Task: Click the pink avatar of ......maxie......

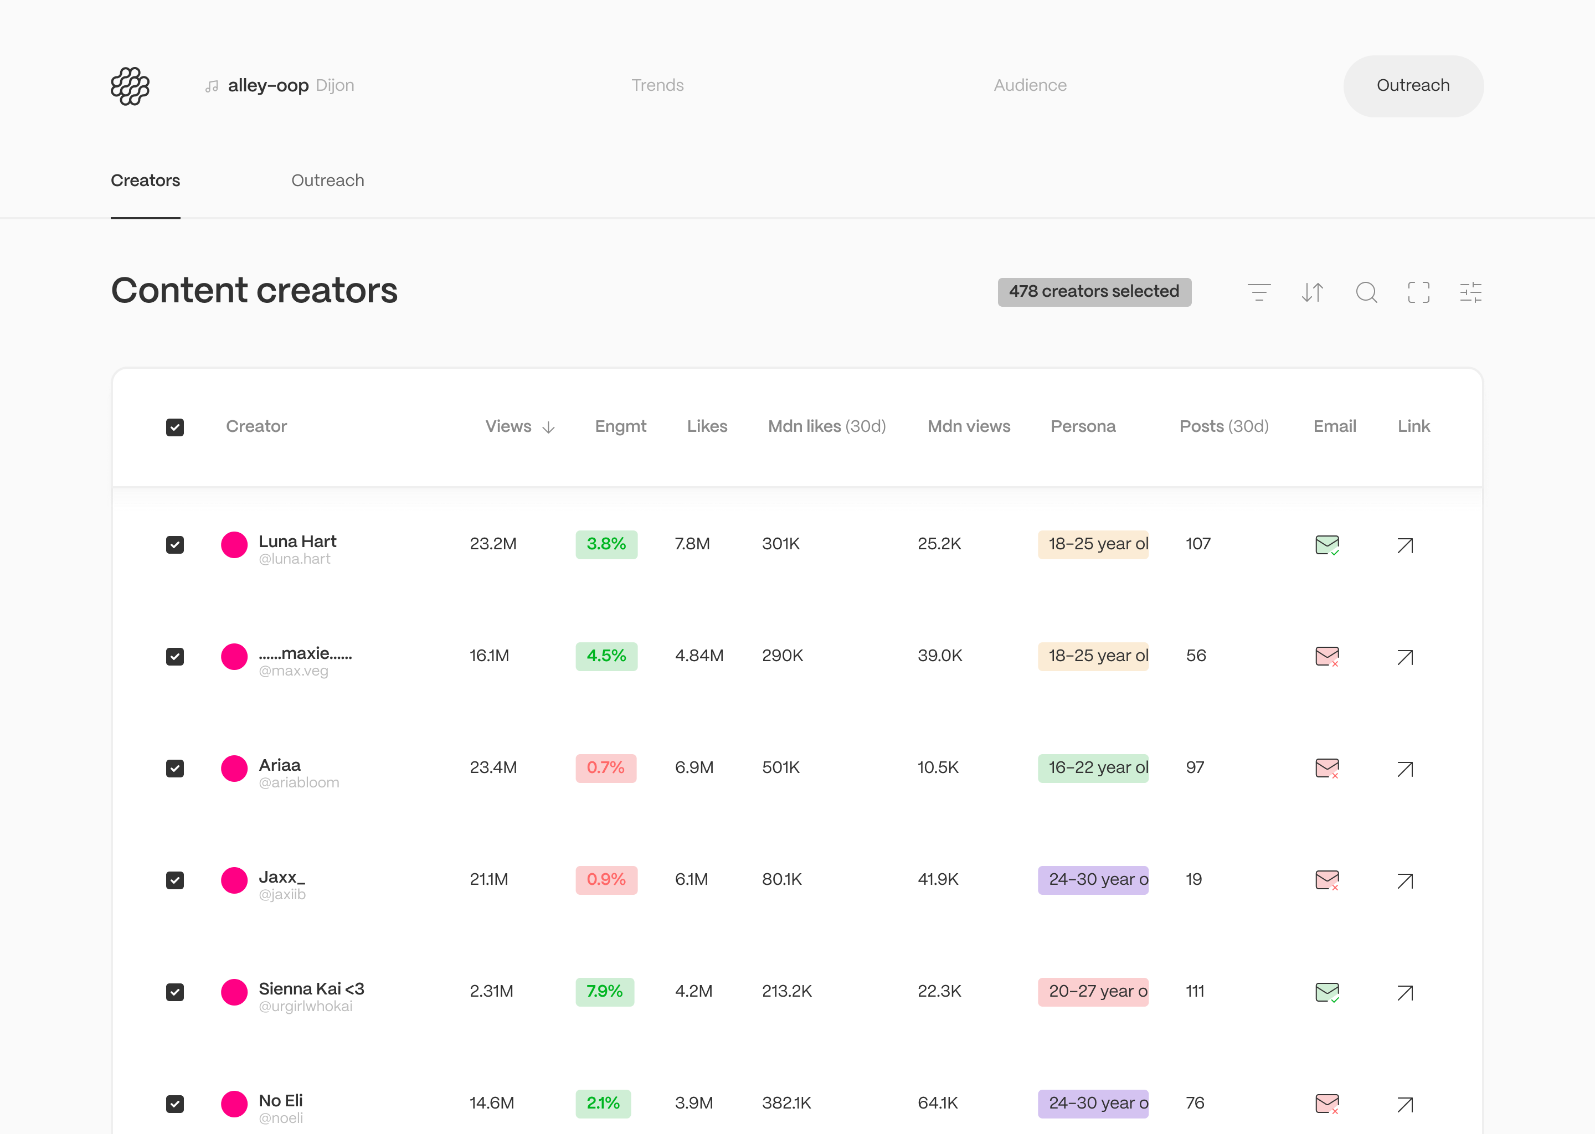Action: tap(234, 656)
